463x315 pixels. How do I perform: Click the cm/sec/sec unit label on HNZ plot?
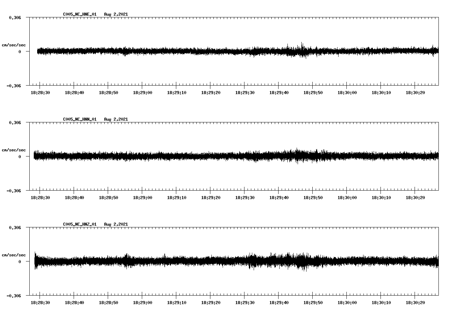[14, 255]
